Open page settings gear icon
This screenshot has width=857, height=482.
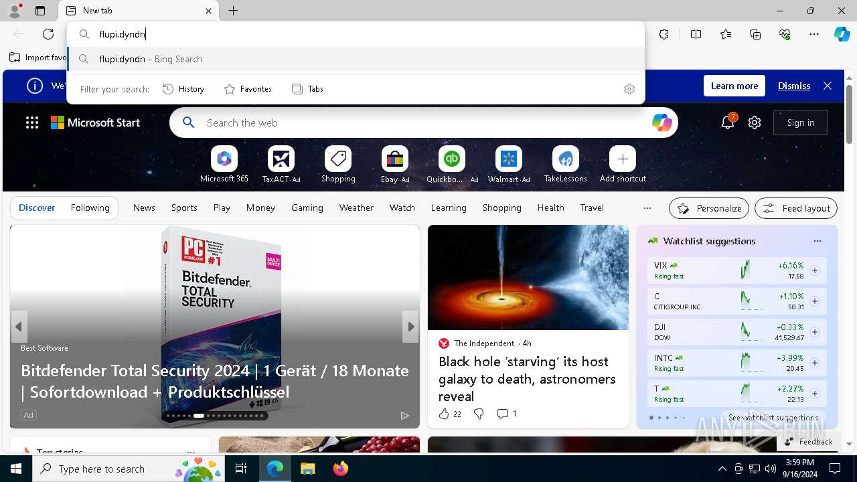[755, 123]
